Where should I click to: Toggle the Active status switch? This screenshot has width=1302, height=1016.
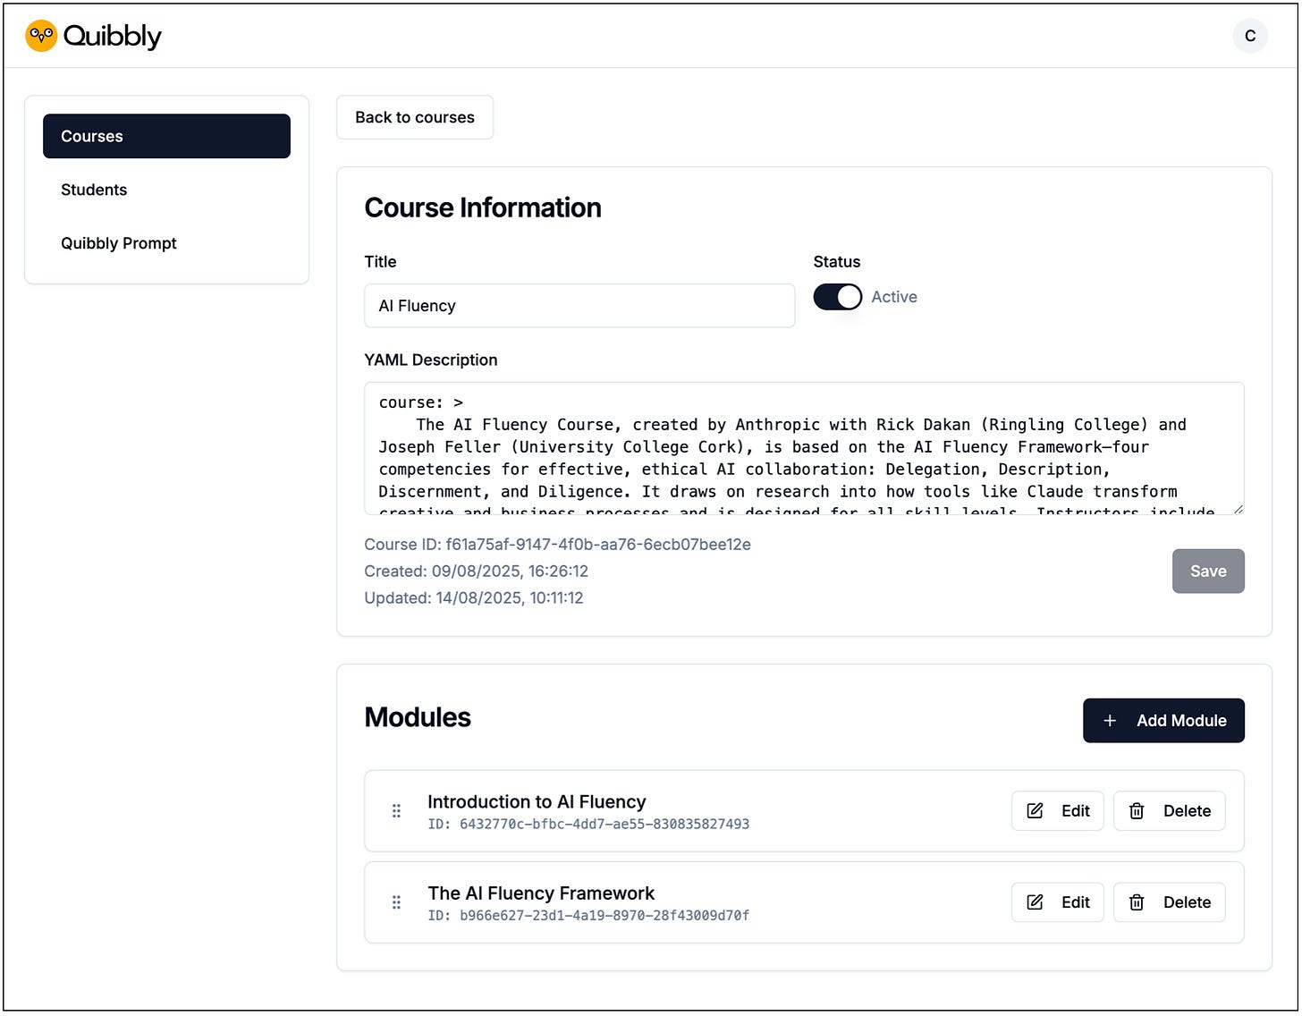[837, 297]
